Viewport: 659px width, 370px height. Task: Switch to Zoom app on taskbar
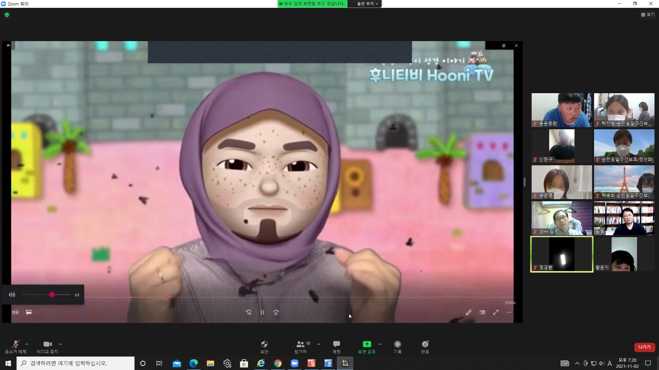(x=295, y=363)
